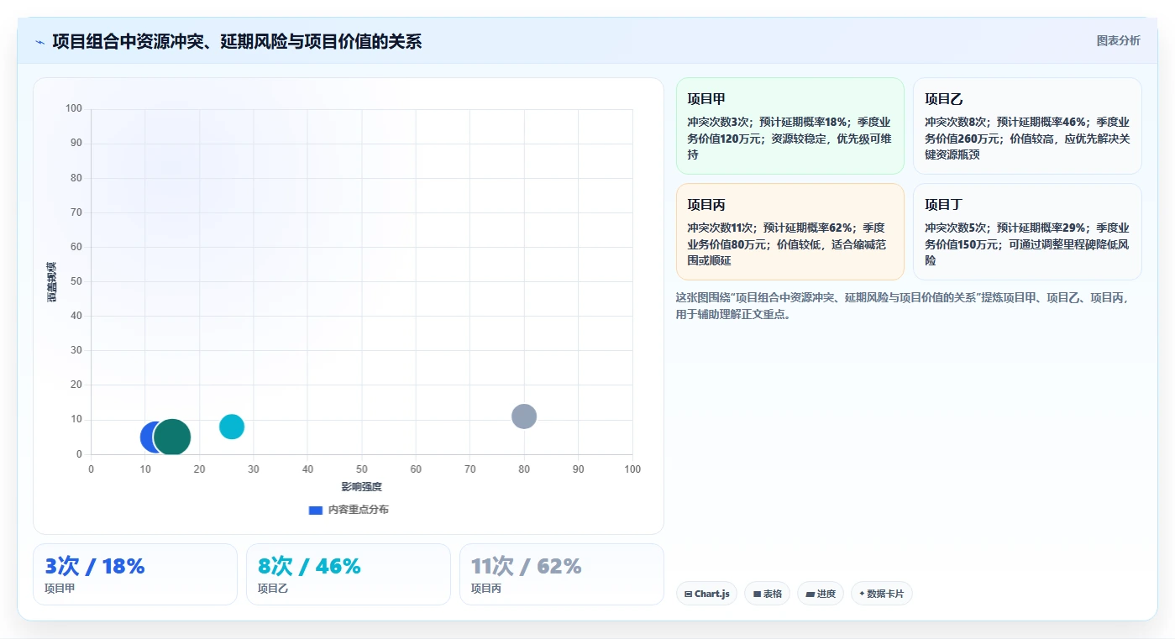This screenshot has height=639, width=1175.
Task: Click the 表格 tag
Action: tap(767, 594)
